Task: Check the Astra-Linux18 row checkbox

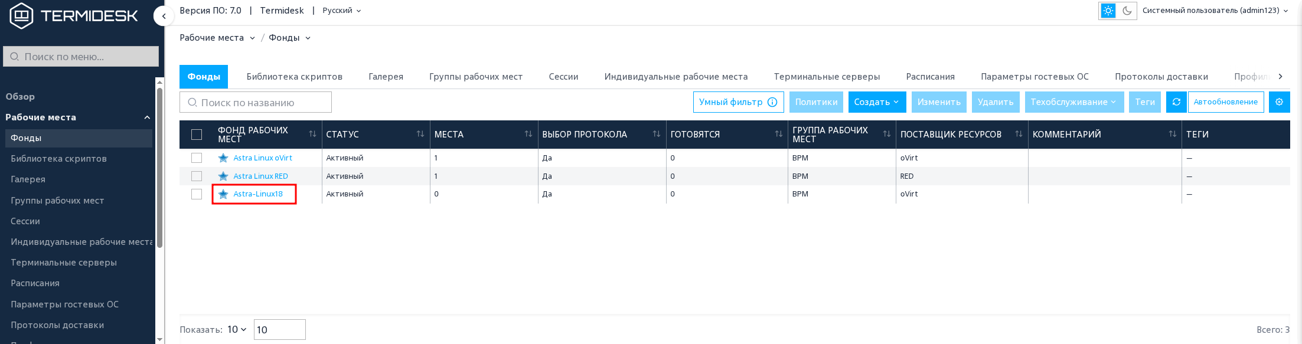Action: 197,194
